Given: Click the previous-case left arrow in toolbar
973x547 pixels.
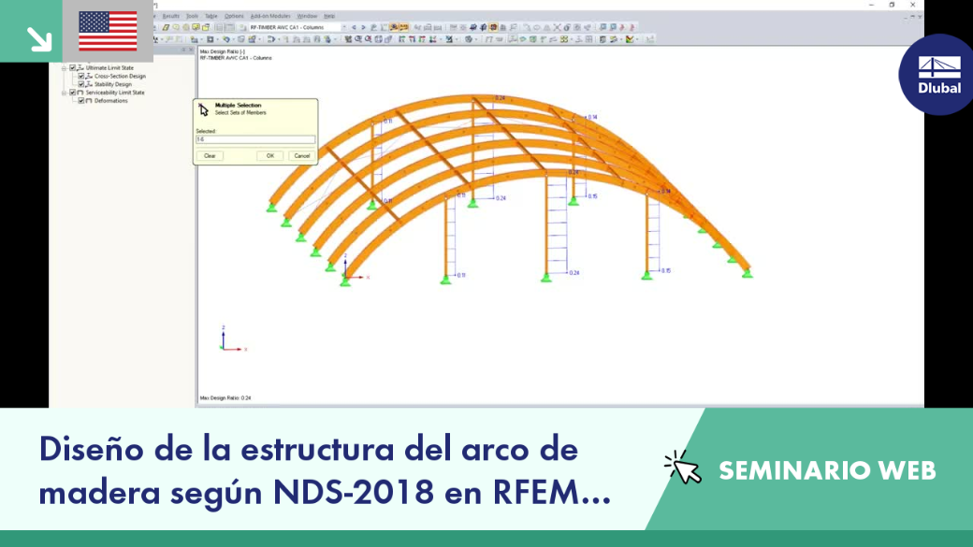Looking at the screenshot, I should point(354,27).
